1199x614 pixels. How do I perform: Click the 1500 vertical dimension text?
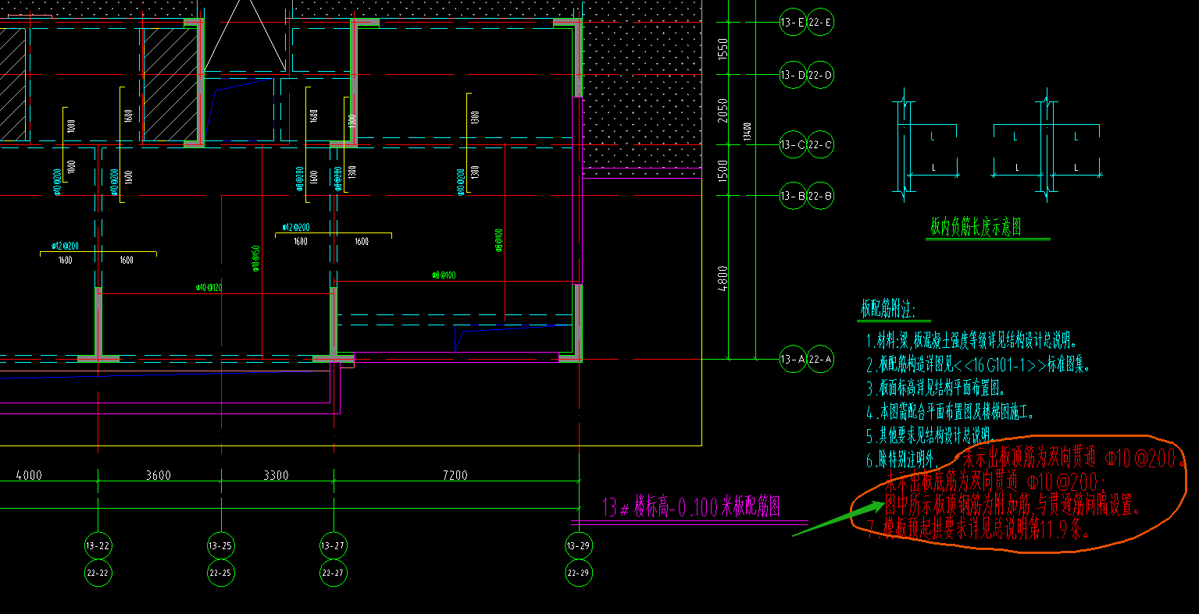click(722, 171)
